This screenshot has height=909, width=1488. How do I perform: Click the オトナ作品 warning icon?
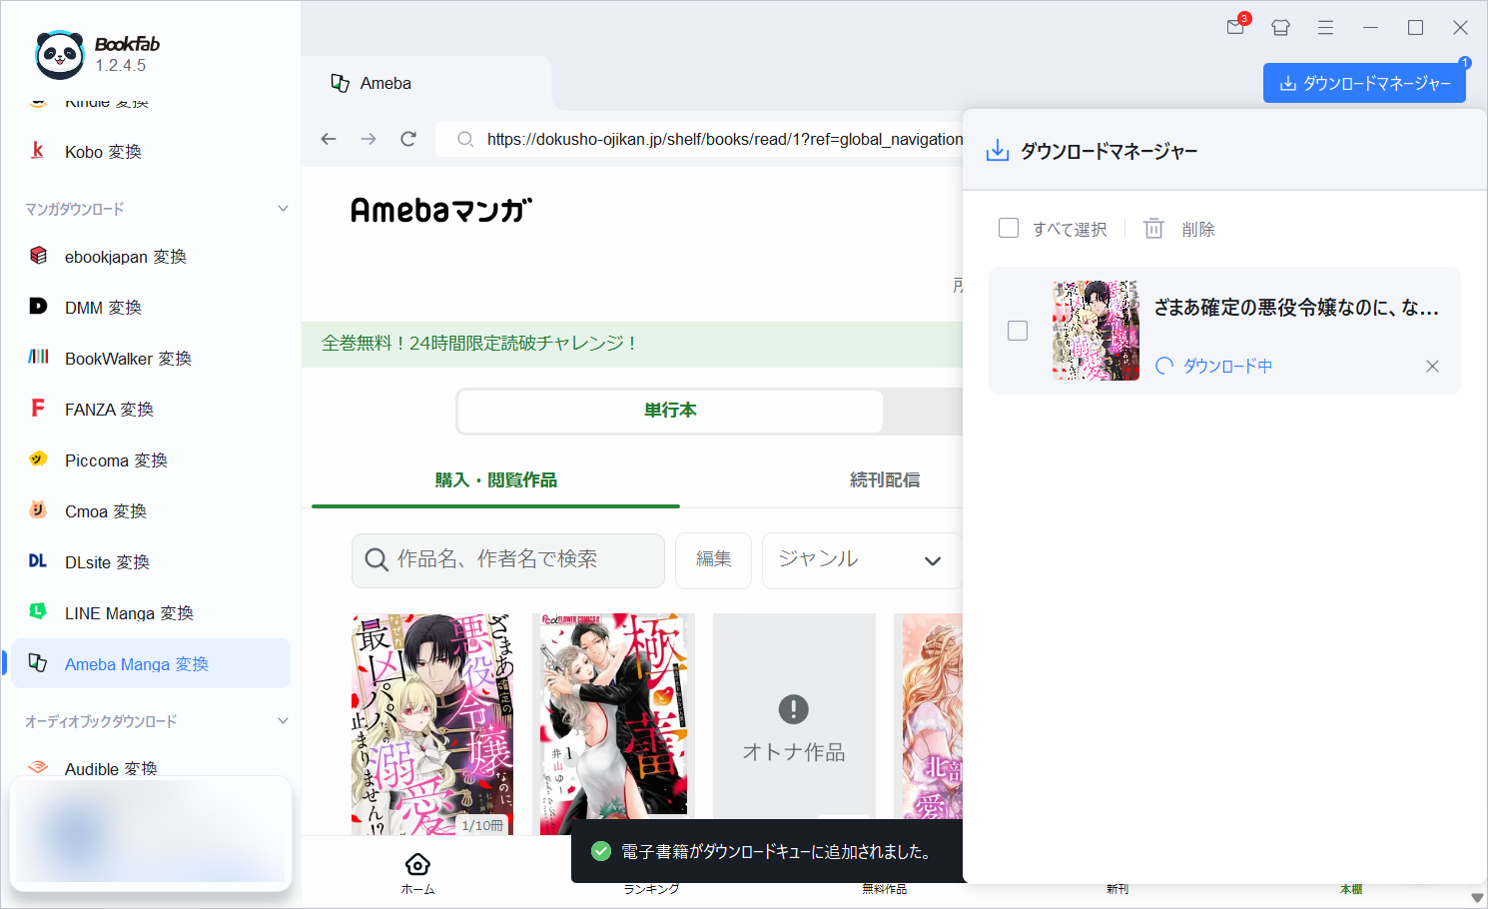[793, 709]
